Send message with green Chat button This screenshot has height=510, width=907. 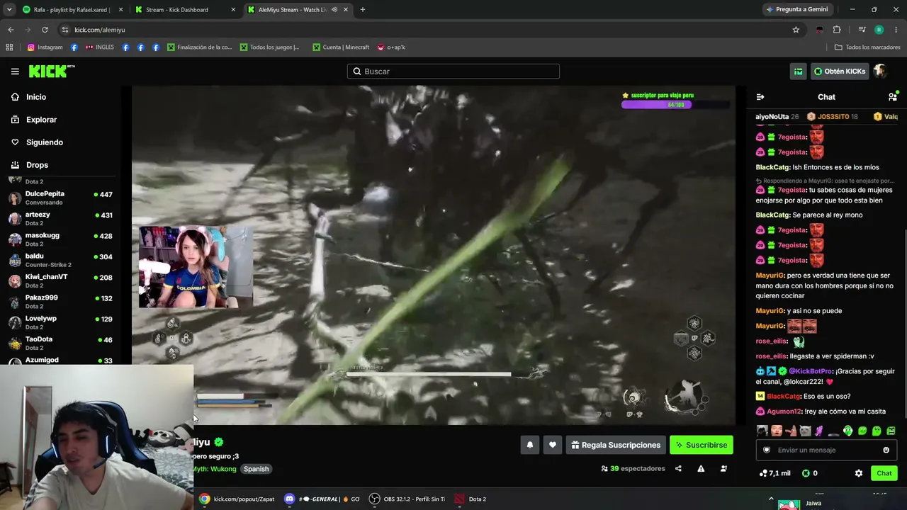pyautogui.click(x=884, y=473)
